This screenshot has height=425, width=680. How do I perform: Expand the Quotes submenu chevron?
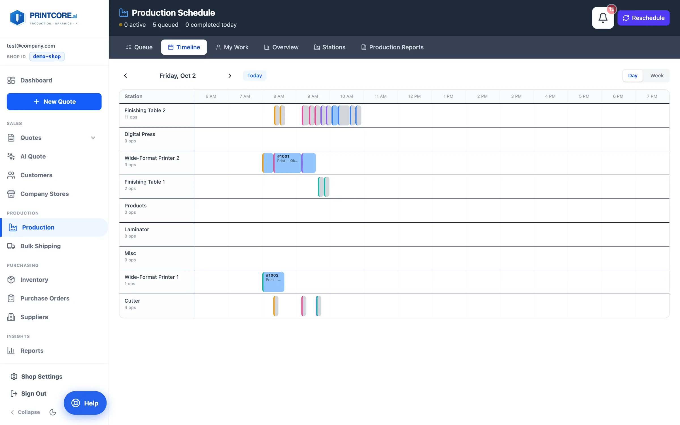(x=93, y=138)
